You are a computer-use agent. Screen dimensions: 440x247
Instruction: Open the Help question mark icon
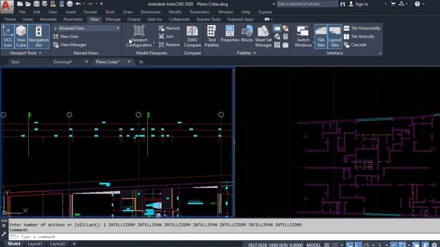417,4
